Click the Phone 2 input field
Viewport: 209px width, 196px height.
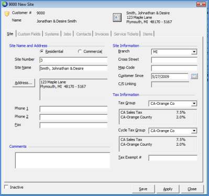click(73, 117)
